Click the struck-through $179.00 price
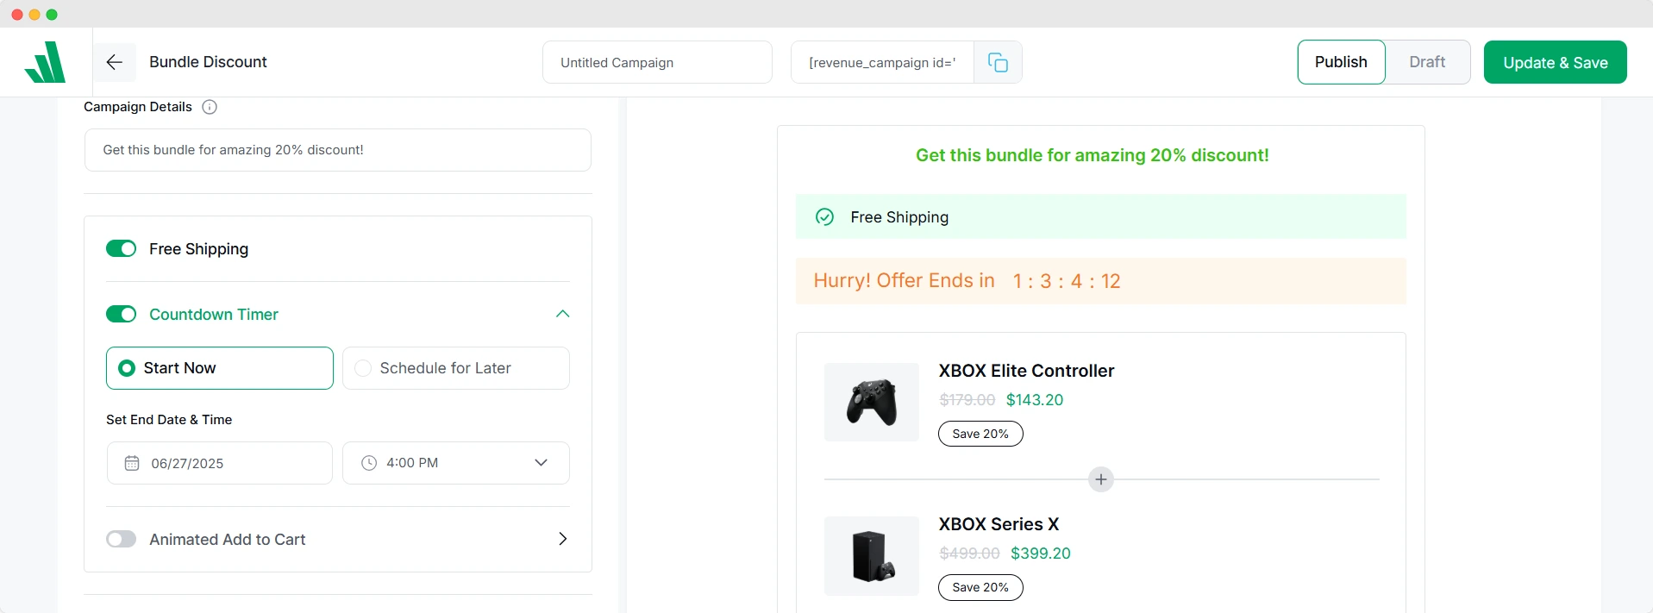 coord(967,400)
